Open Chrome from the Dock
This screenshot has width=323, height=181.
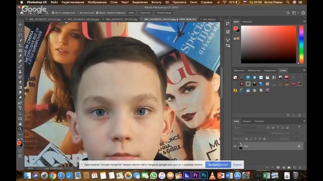pyautogui.click(x=52, y=175)
